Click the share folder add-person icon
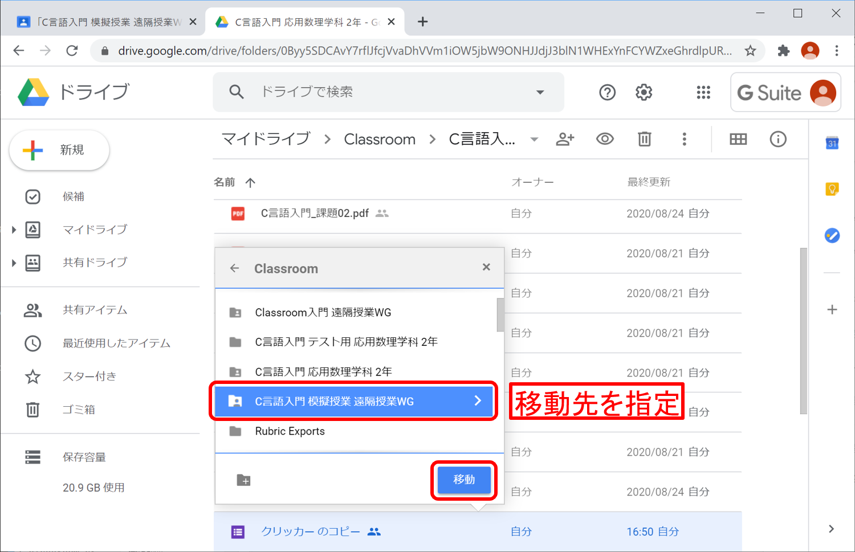 (565, 139)
